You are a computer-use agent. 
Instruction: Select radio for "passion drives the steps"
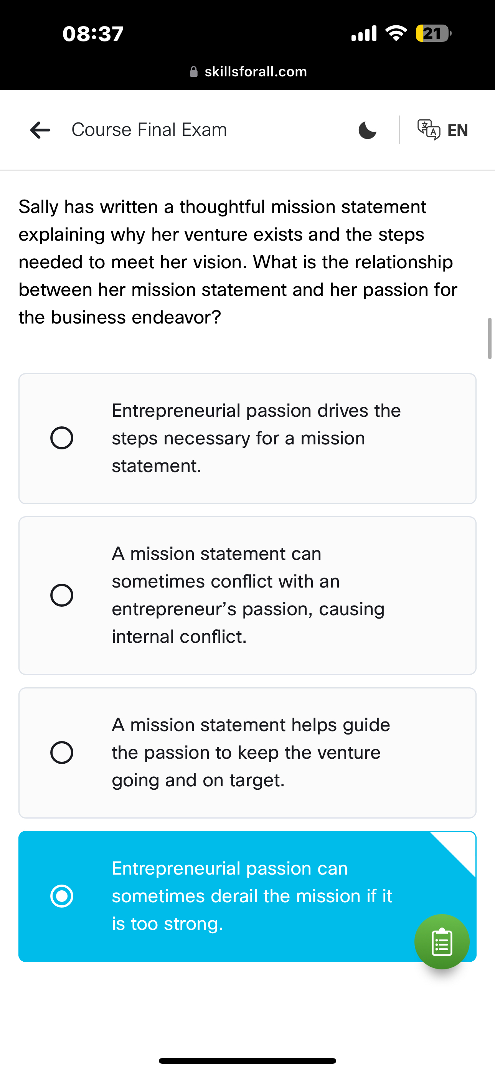(62, 438)
